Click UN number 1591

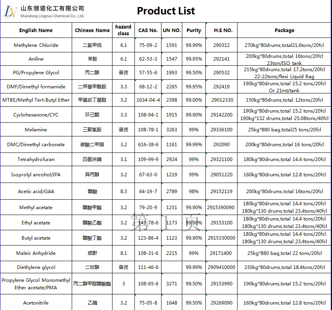tap(172, 45)
